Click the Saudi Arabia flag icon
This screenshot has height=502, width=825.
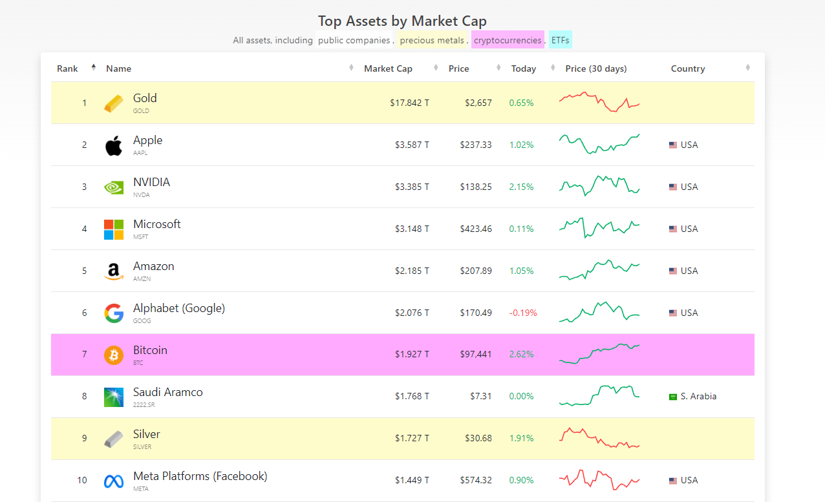tap(673, 397)
